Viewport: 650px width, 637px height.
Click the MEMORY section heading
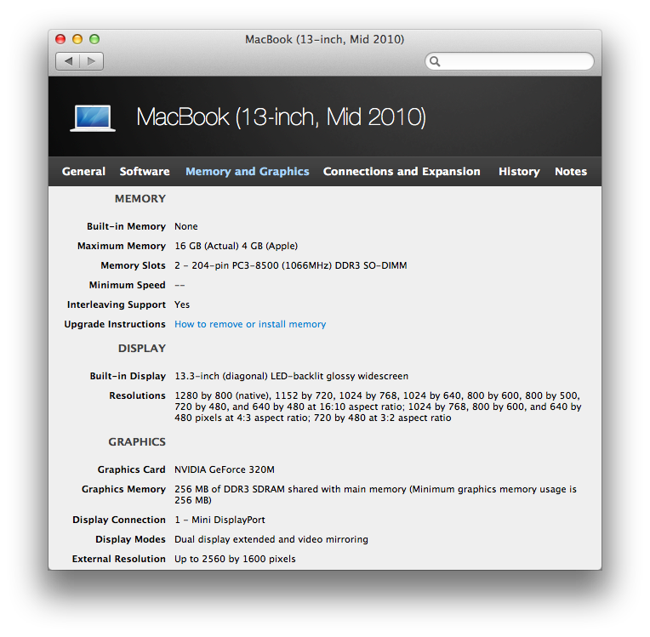point(140,198)
